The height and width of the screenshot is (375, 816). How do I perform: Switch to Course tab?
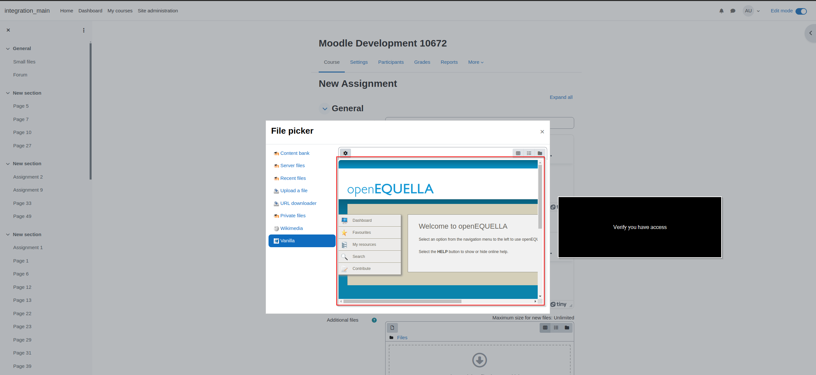pyautogui.click(x=332, y=62)
